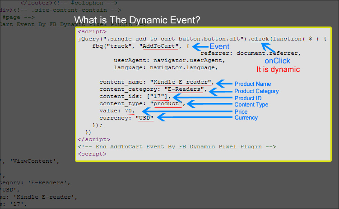This screenshot has height=209, width=339.
Task: Click the opening <script> tag at top of box
Action: 92,31
